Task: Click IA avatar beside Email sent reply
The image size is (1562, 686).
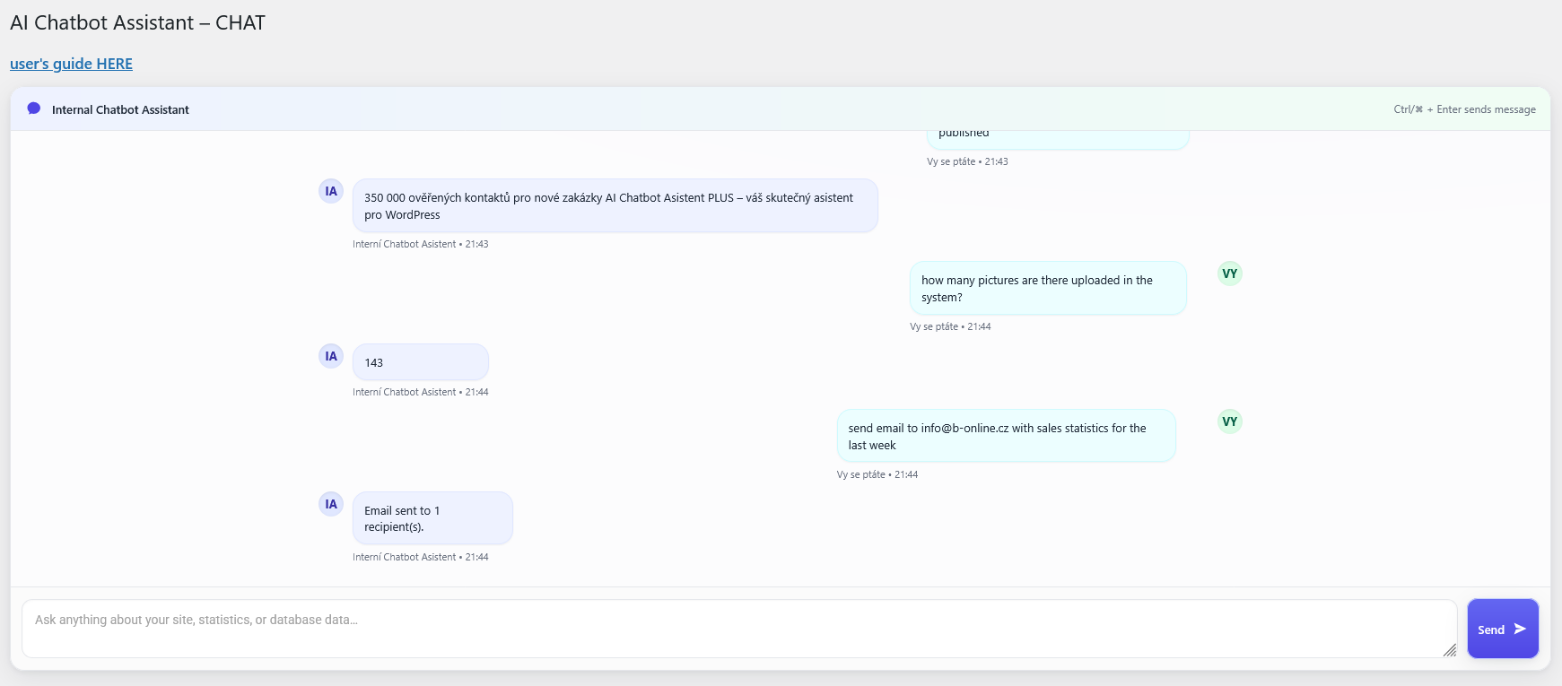Action: coord(331,504)
